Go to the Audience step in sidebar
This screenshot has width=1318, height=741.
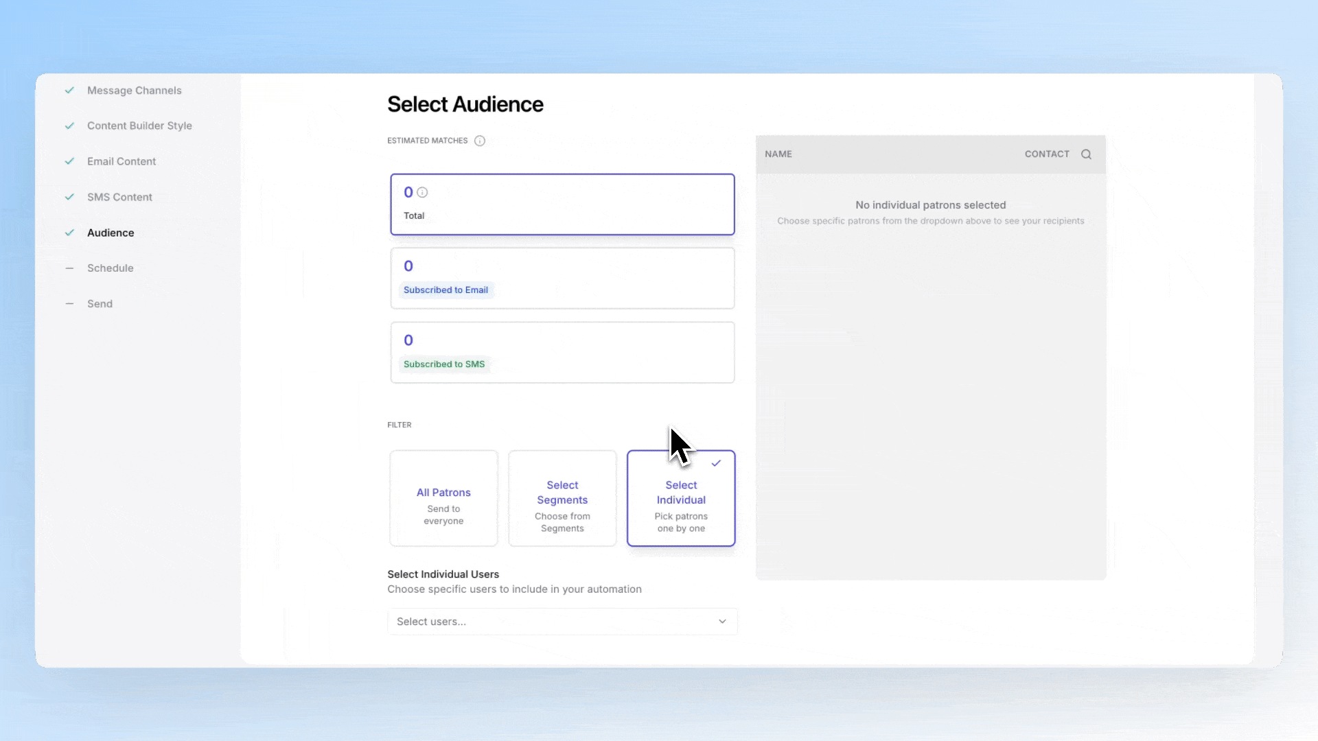click(x=111, y=233)
